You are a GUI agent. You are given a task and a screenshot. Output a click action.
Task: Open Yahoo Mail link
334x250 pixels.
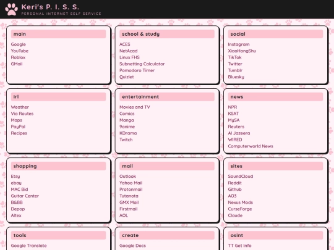click(x=131, y=183)
